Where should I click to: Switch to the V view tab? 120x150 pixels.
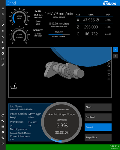click(116, 49)
